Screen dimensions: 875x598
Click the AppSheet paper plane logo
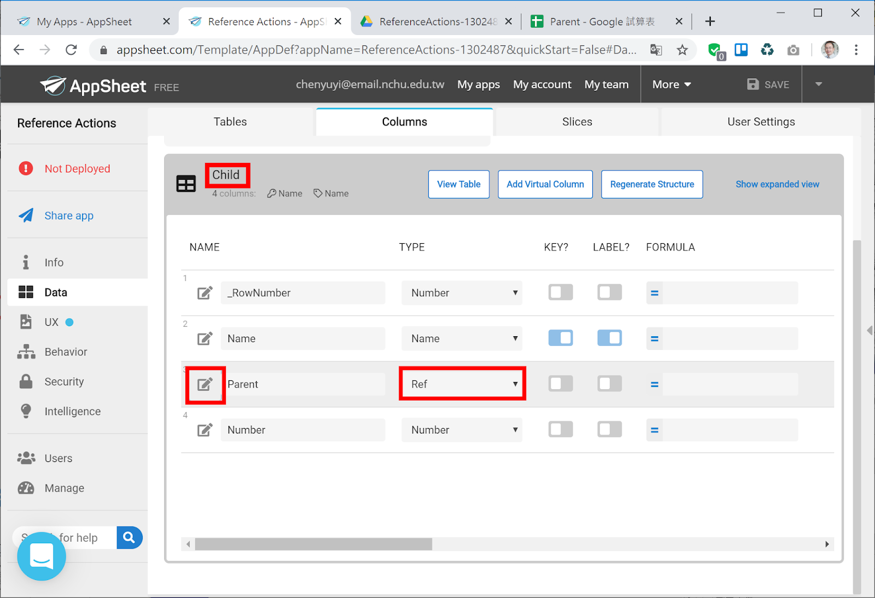[53, 85]
